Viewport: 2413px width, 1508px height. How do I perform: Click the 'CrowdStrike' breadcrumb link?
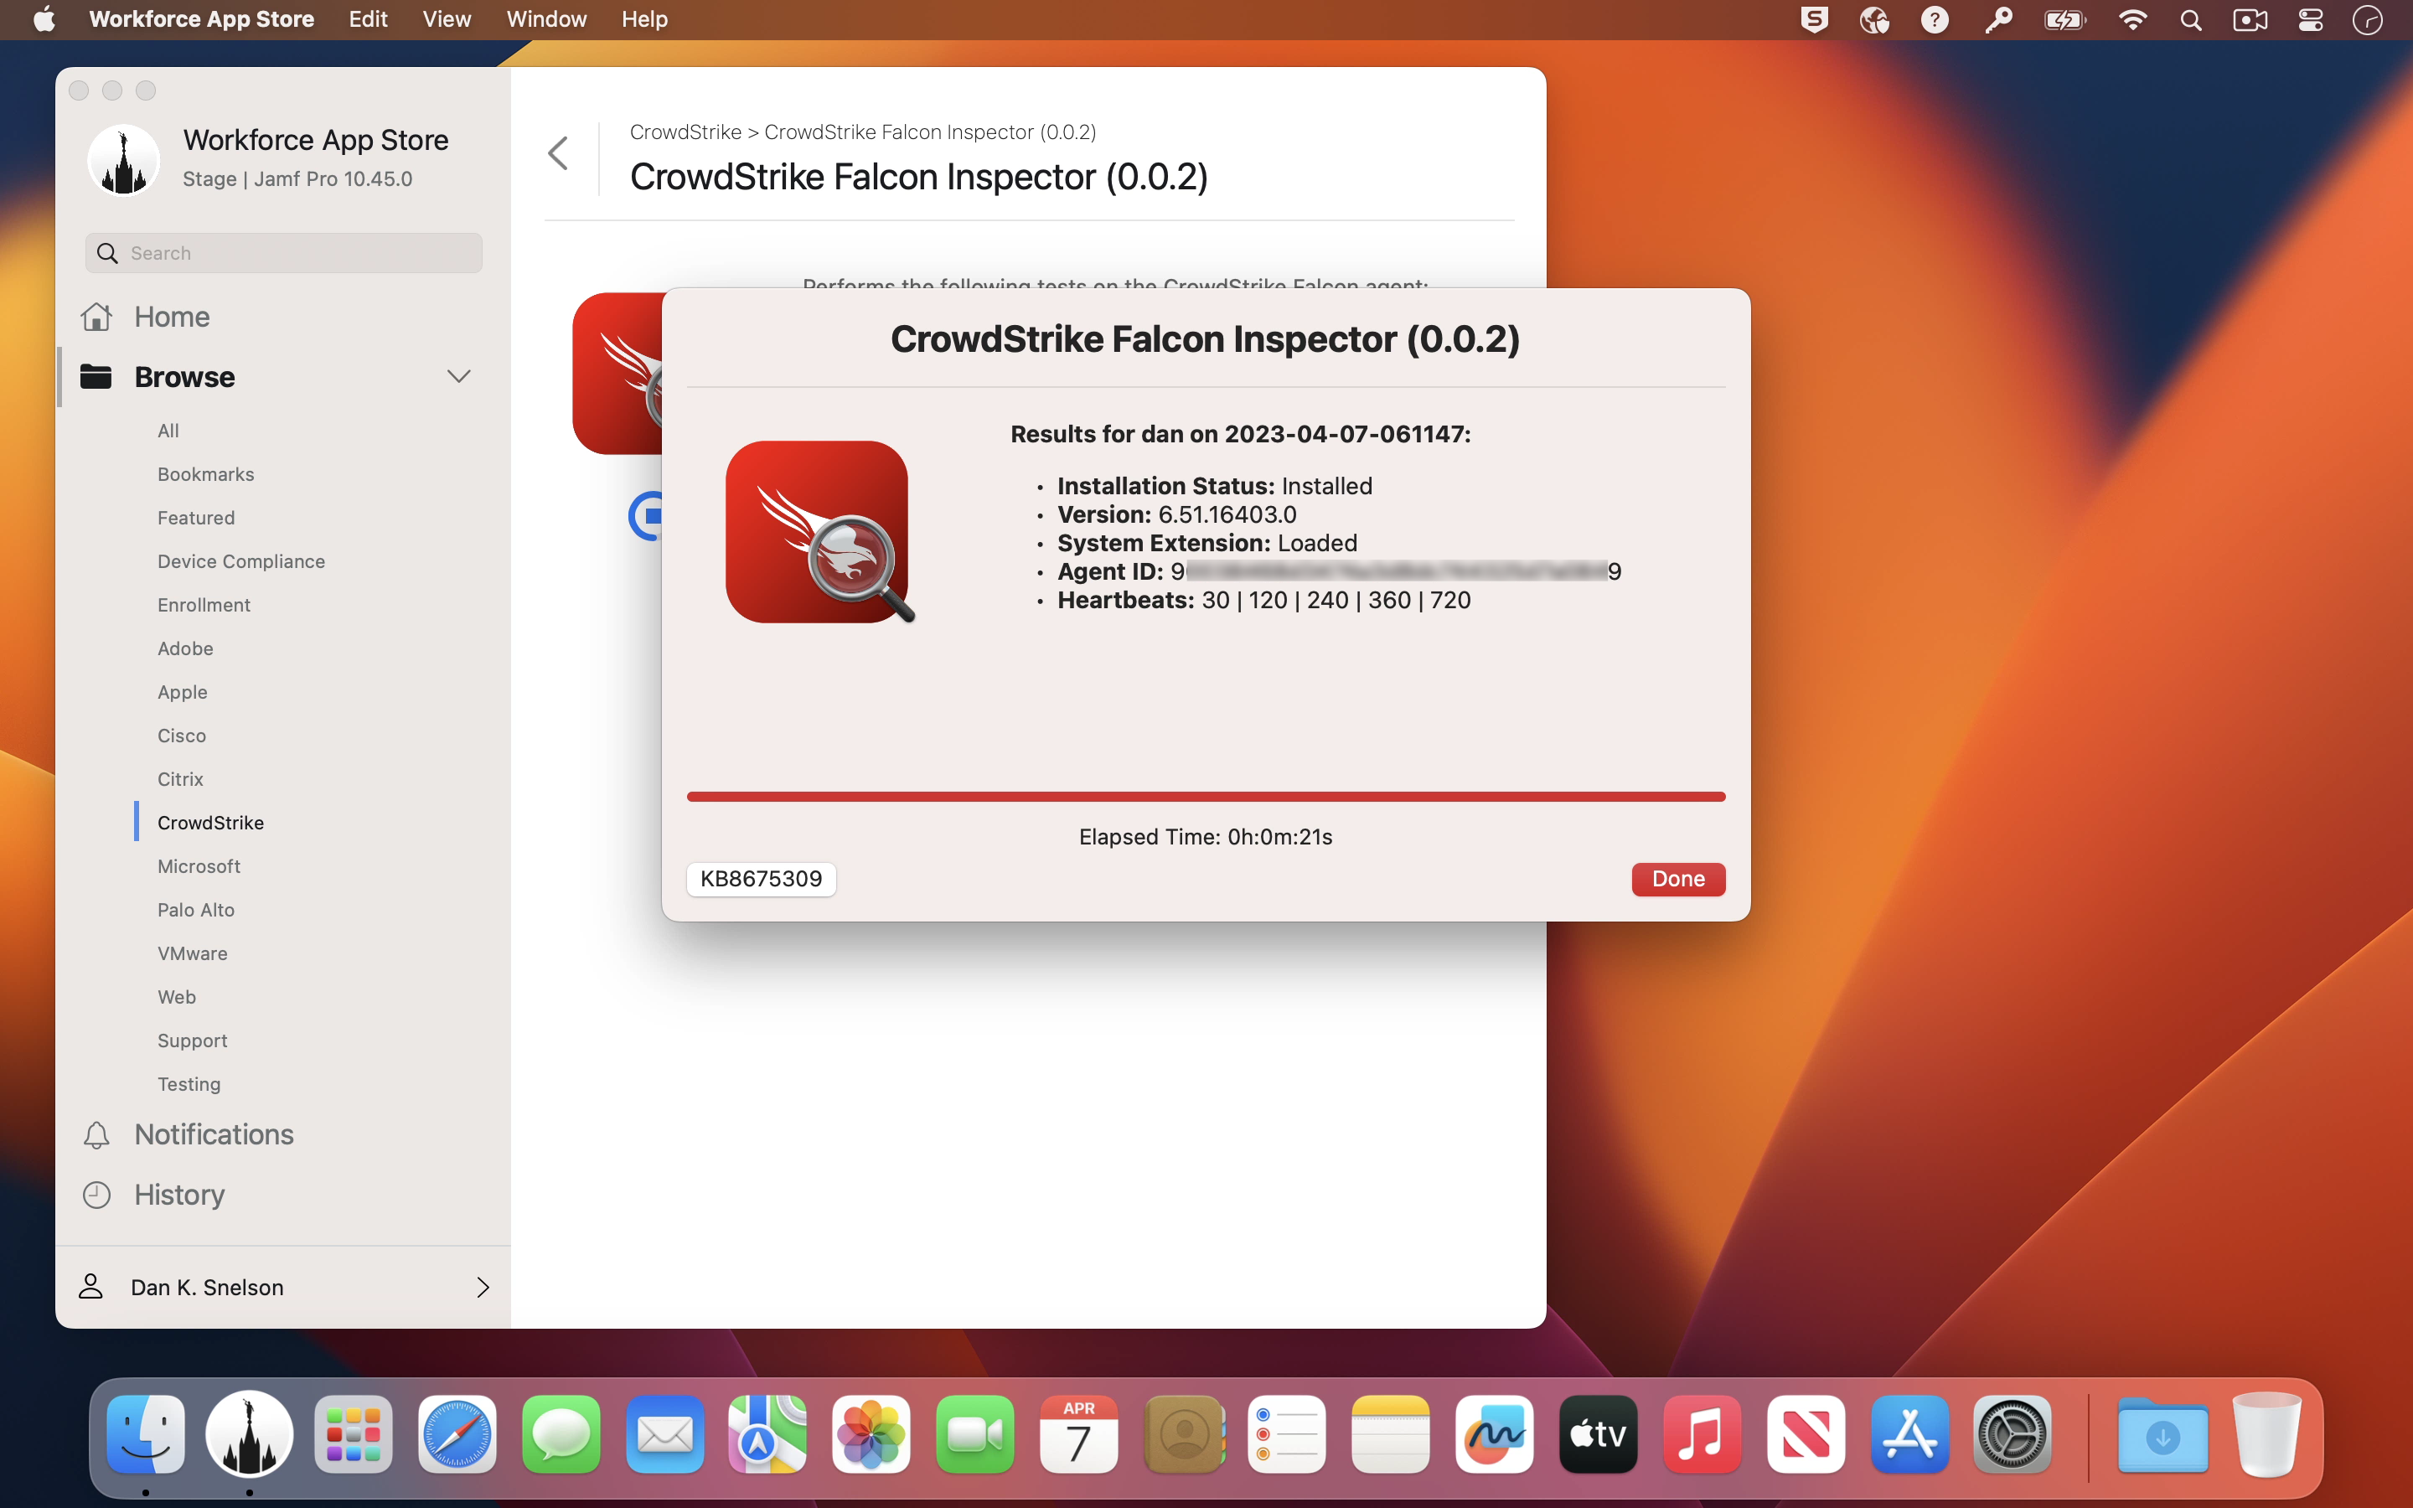pos(685,132)
